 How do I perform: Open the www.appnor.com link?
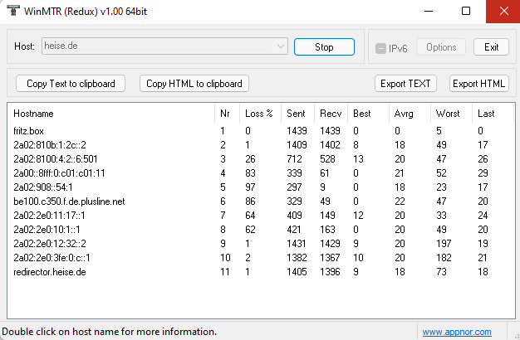[x=456, y=332]
